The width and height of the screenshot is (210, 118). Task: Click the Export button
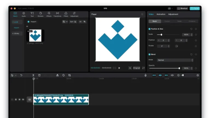pos(195,8)
